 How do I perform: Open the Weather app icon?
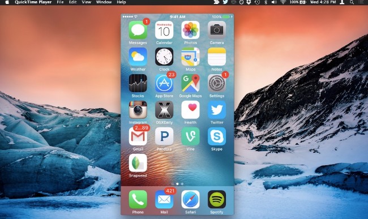[138, 57]
